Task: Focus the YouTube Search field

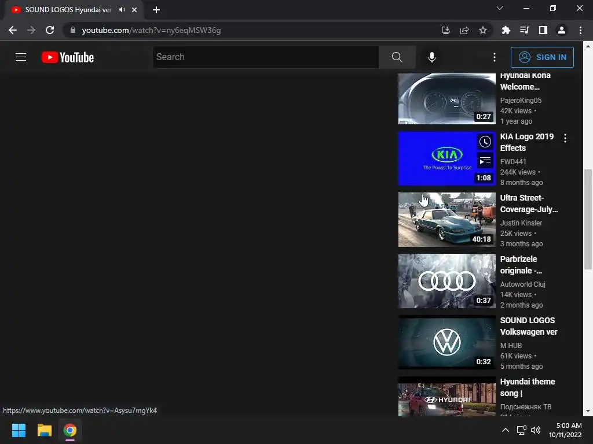Action: pos(266,57)
